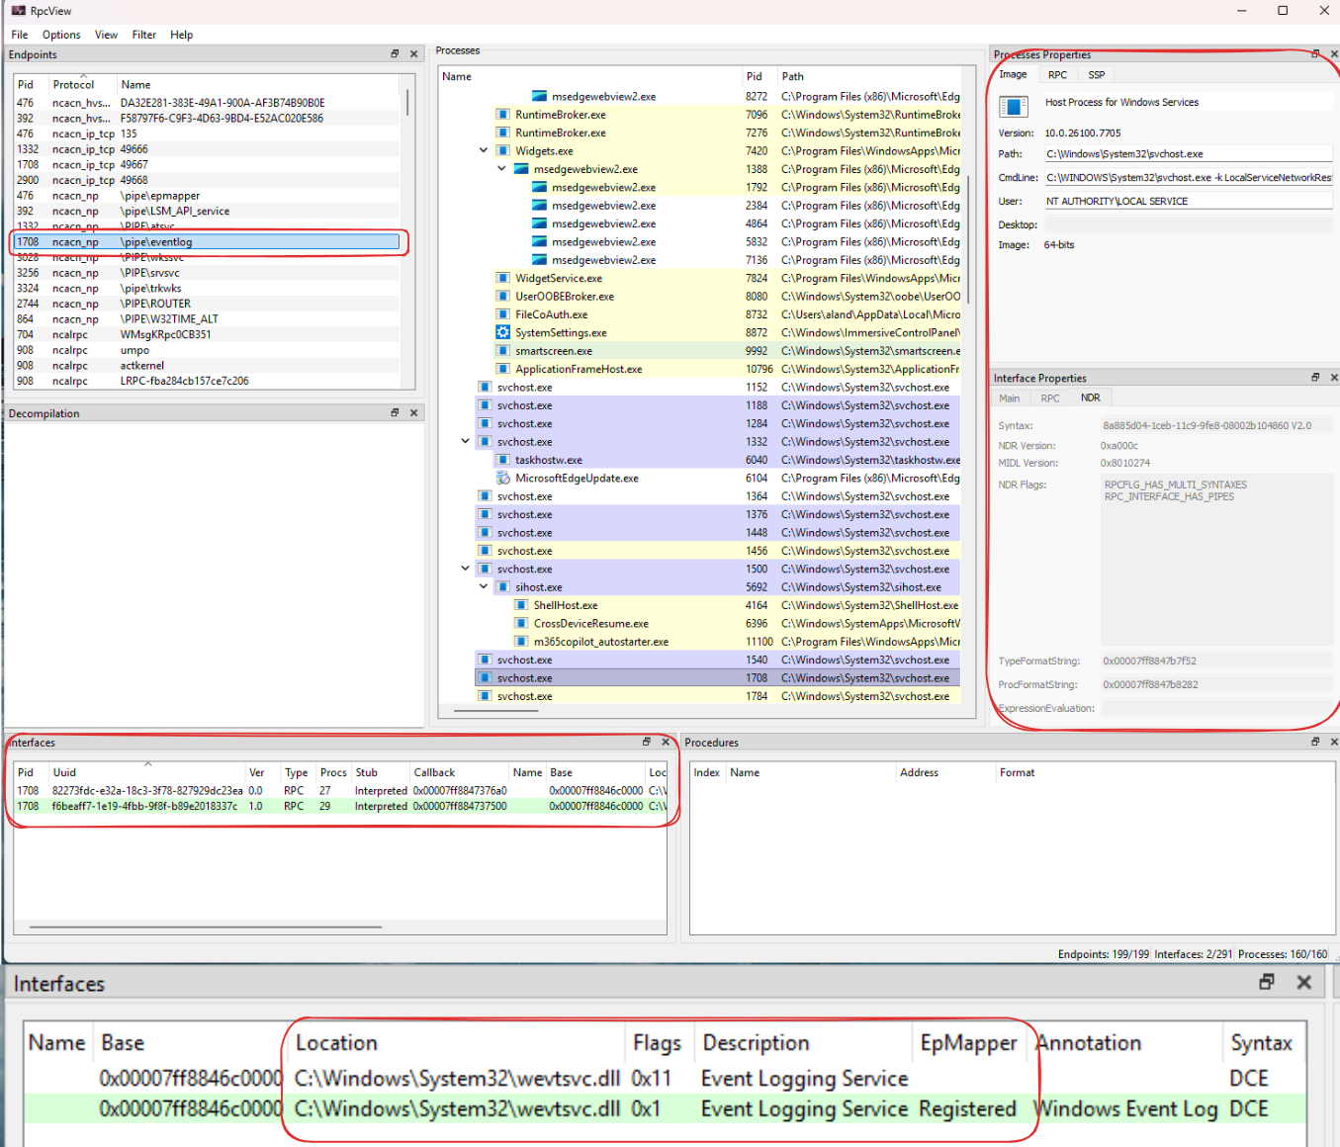Collapse the Widgets.exe tree node
This screenshot has width=1340, height=1147.
[484, 151]
